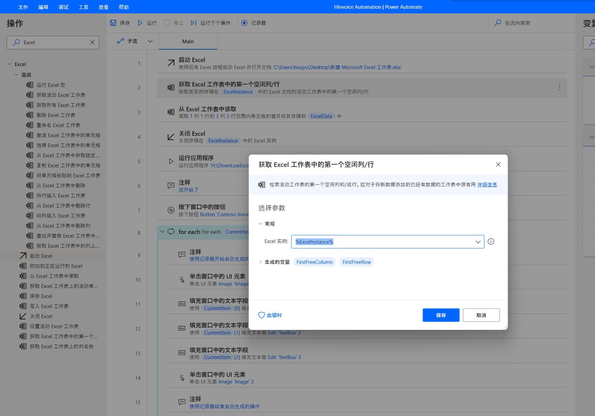Screen dimensions: 595x416
Task: Open the Excel 实例 dropdown
Action: point(478,242)
